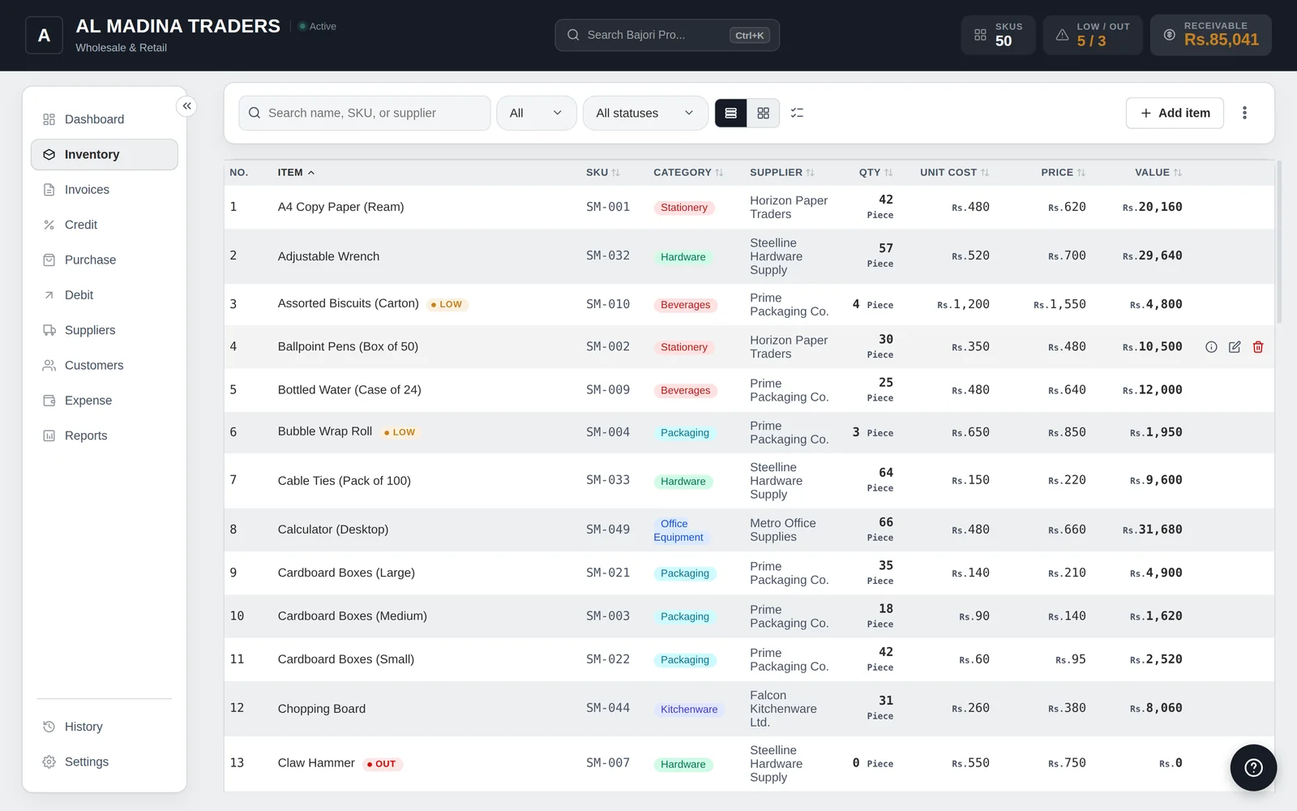The height and width of the screenshot is (811, 1297).
Task: Sort by the VALUE column header
Action: 1158,173
